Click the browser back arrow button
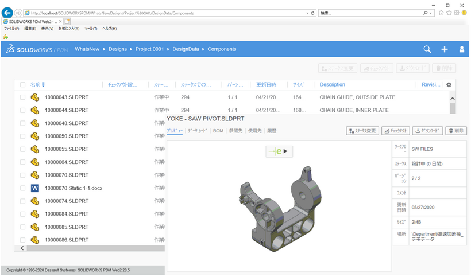The image size is (471, 277). coord(7,13)
